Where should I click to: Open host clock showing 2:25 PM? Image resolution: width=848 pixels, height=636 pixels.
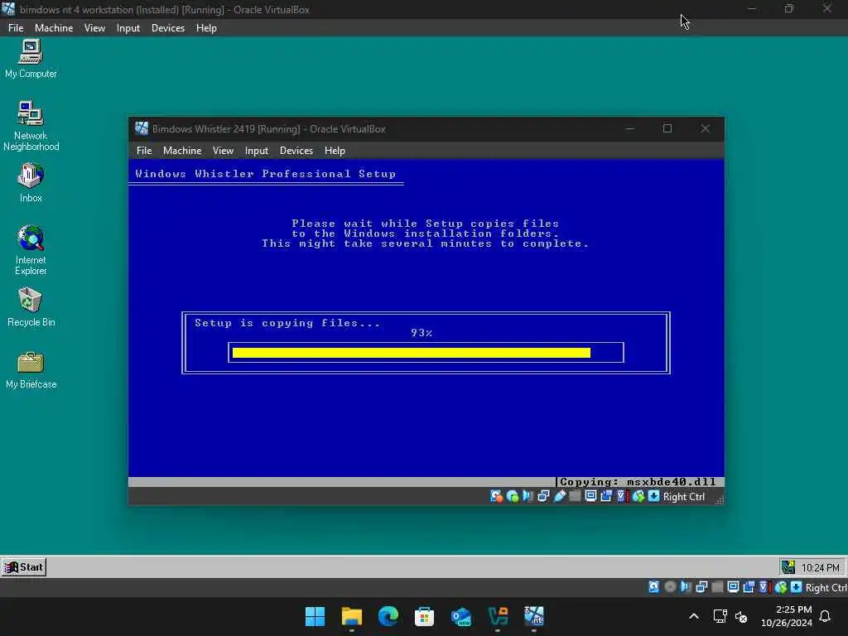pyautogui.click(x=787, y=616)
